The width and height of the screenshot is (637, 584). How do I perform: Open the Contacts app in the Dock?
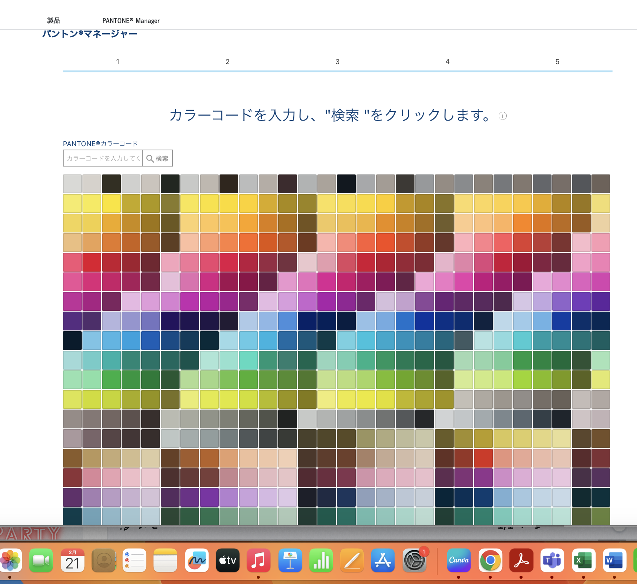(104, 560)
